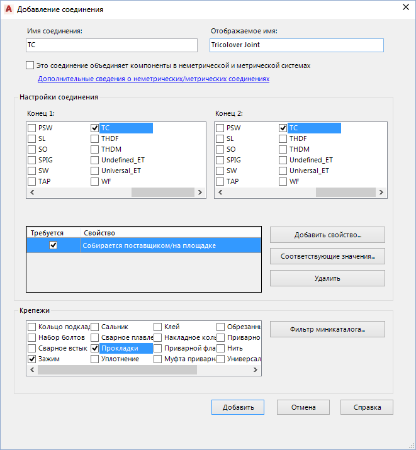Close the Добавление соединения dialog
Viewport: 416px width, 450px height.
tap(403, 8)
